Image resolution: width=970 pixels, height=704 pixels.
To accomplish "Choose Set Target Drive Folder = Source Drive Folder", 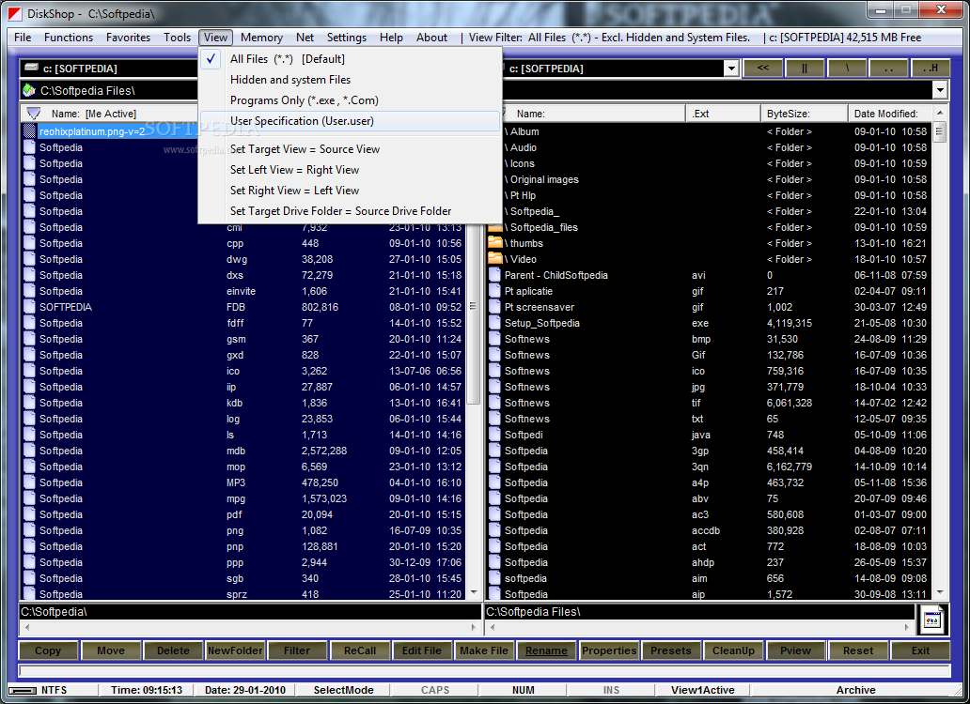I will 350,211.
